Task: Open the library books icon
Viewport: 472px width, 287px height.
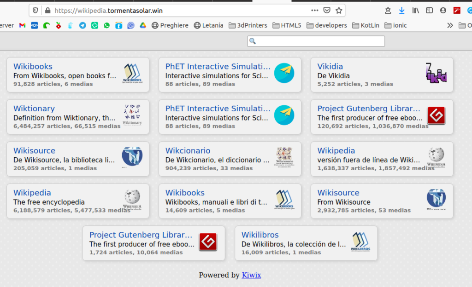Action: (416, 11)
